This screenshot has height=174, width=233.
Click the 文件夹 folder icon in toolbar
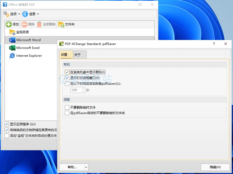click(61, 24)
